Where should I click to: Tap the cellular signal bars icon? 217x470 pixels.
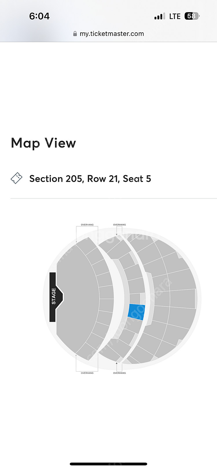click(x=159, y=16)
